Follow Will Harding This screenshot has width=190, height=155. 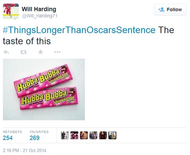coord(170,10)
